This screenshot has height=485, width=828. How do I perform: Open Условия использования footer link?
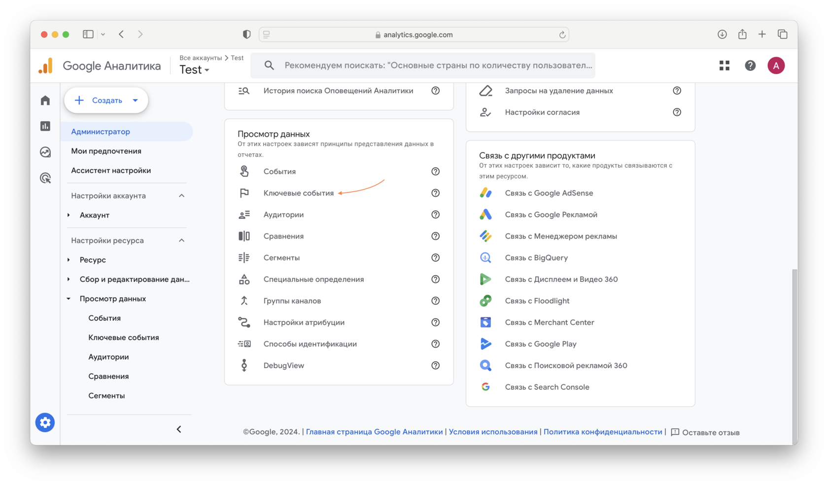(493, 432)
